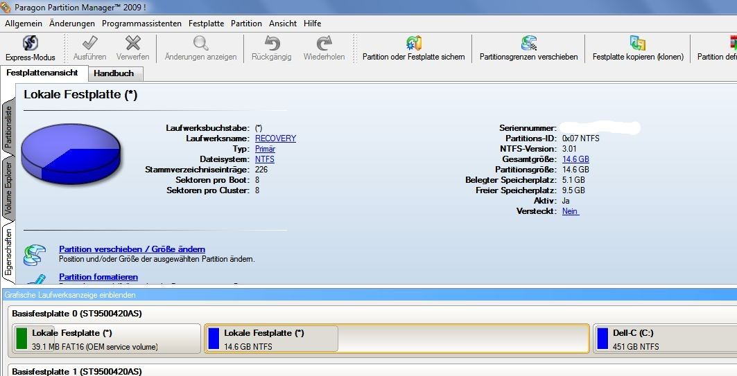The height and width of the screenshot is (376, 737).
Task: Open the Änderungen menu
Action: click(x=72, y=23)
